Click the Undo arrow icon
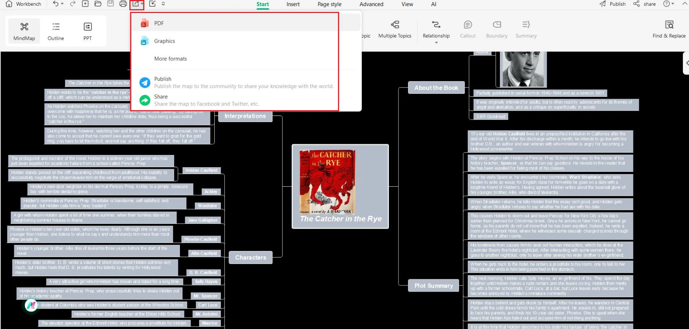Image resolution: width=689 pixels, height=329 pixels. [56, 4]
